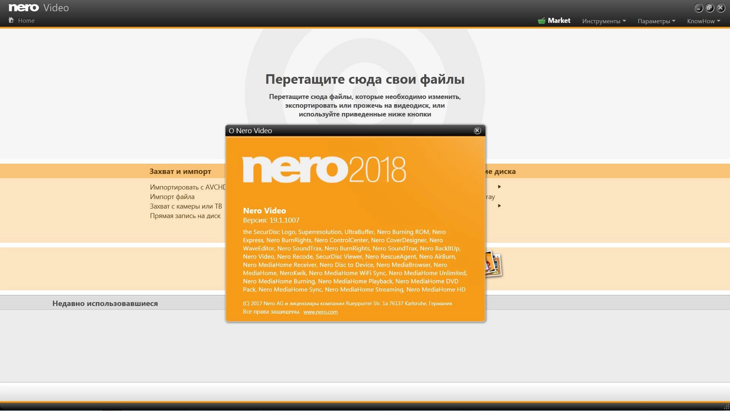Expand the first disc creation submenu arrow

click(x=499, y=186)
